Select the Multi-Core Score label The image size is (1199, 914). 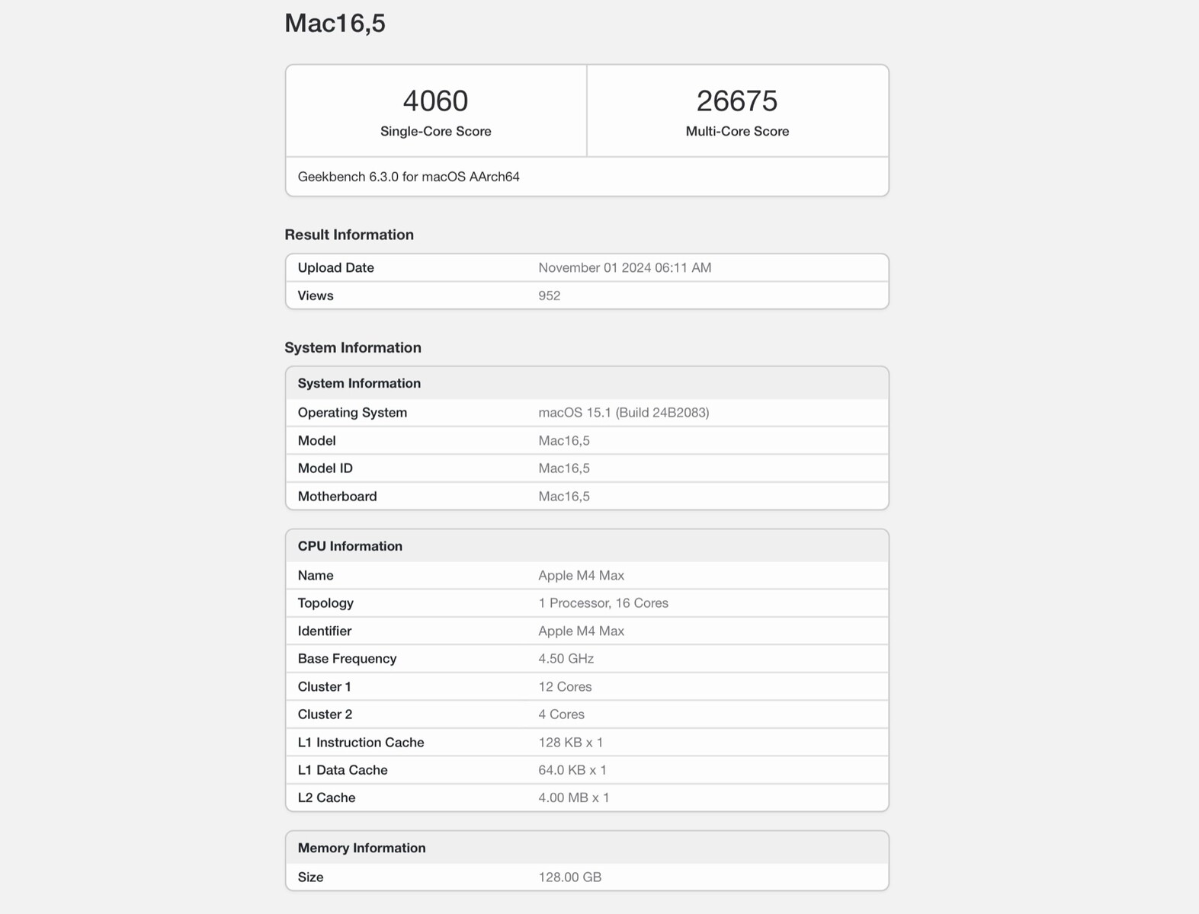tap(736, 131)
